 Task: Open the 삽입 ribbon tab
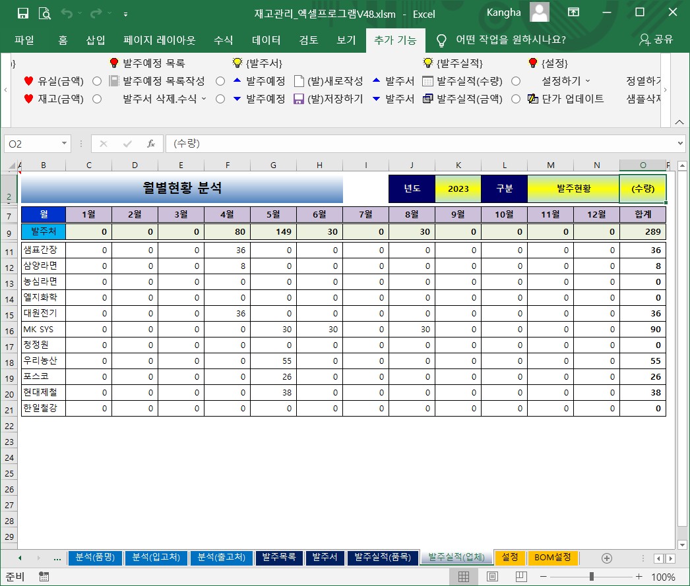pos(96,40)
